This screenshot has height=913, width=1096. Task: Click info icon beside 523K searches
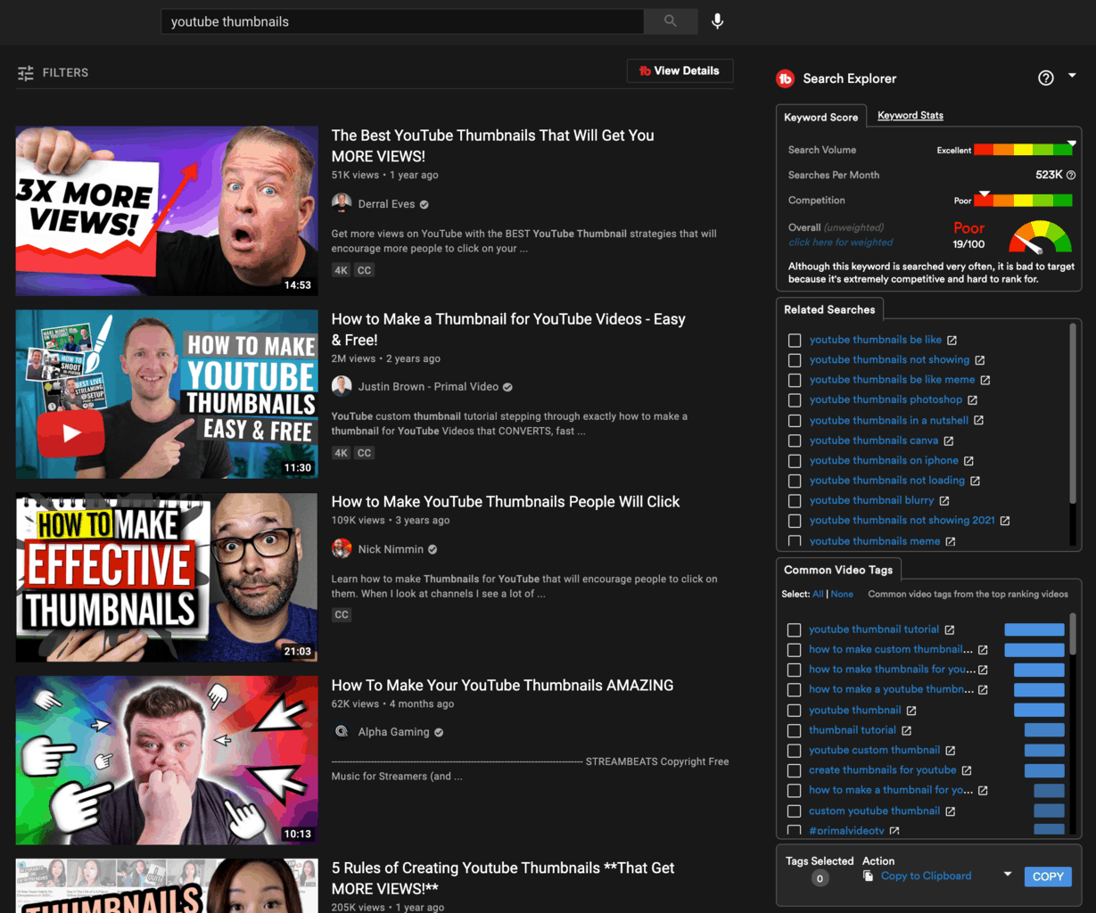1071,176
